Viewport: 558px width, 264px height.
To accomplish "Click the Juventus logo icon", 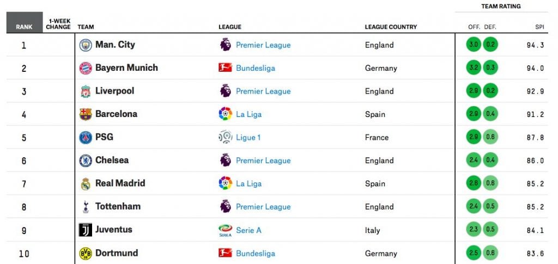I will [x=86, y=230].
